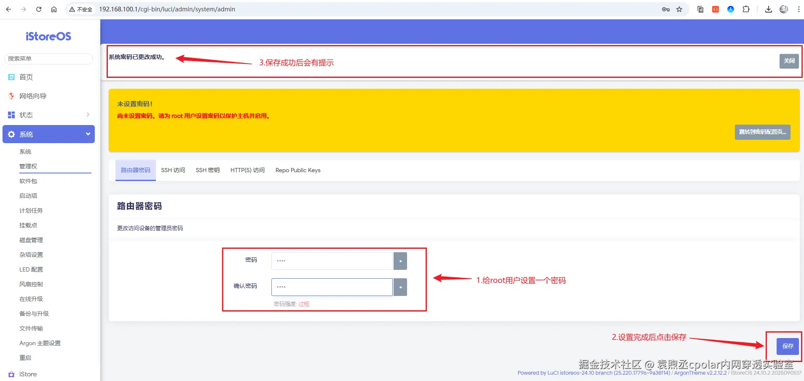
Task: Open the saved password key icon
Action: (x=666, y=9)
